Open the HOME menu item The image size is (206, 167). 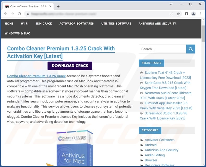[x=9, y=24]
